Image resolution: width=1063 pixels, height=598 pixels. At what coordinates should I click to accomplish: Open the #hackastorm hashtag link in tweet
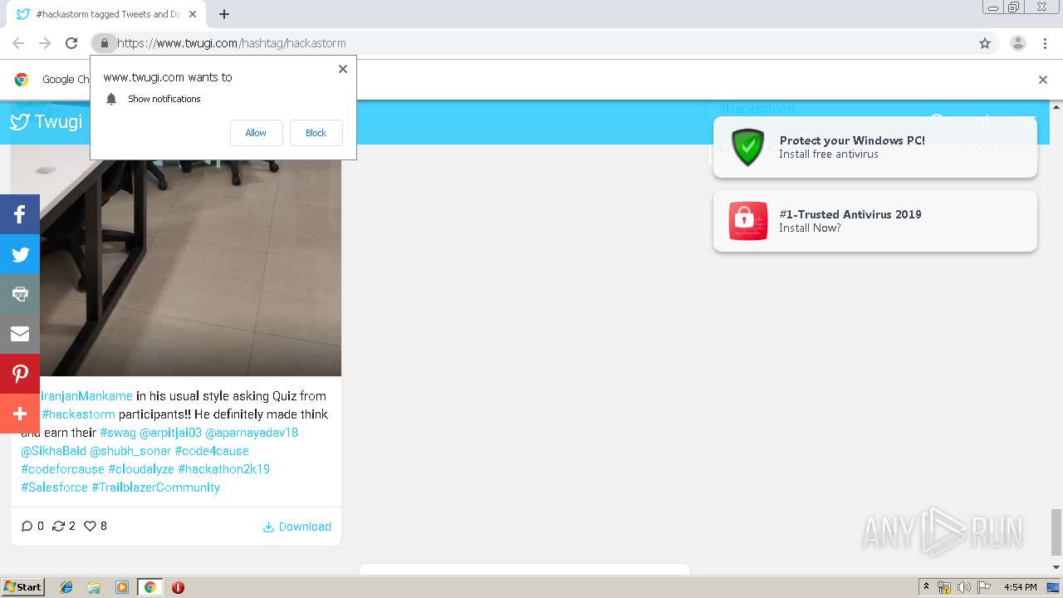click(78, 414)
